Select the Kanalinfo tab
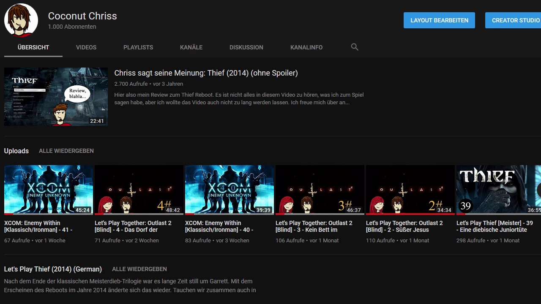Screen dimensions: 541x304 [x=306, y=47]
